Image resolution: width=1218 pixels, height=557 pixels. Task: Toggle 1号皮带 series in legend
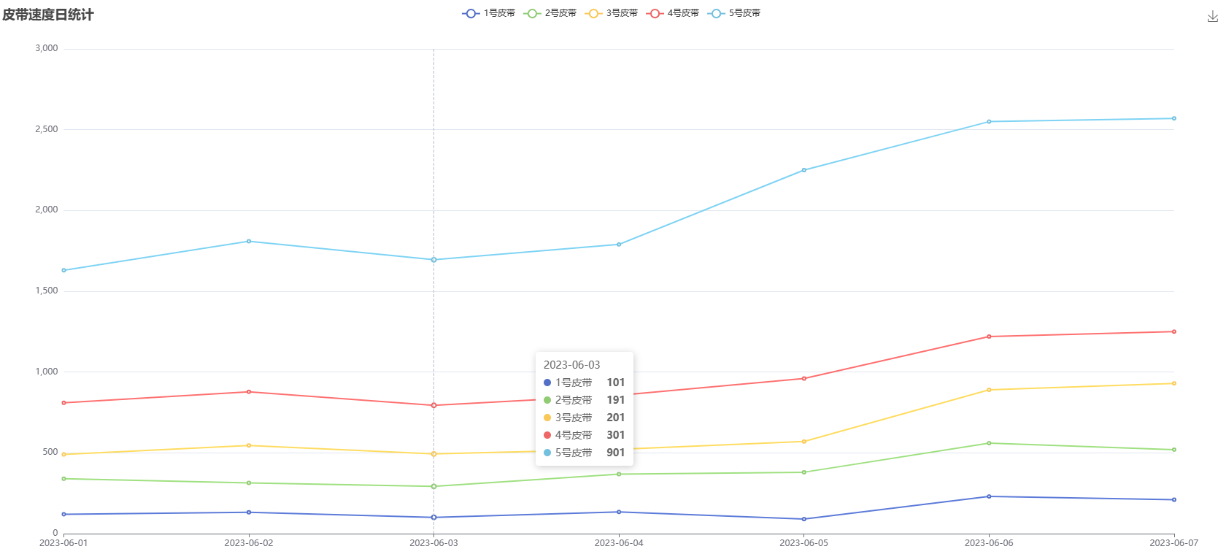pos(489,13)
